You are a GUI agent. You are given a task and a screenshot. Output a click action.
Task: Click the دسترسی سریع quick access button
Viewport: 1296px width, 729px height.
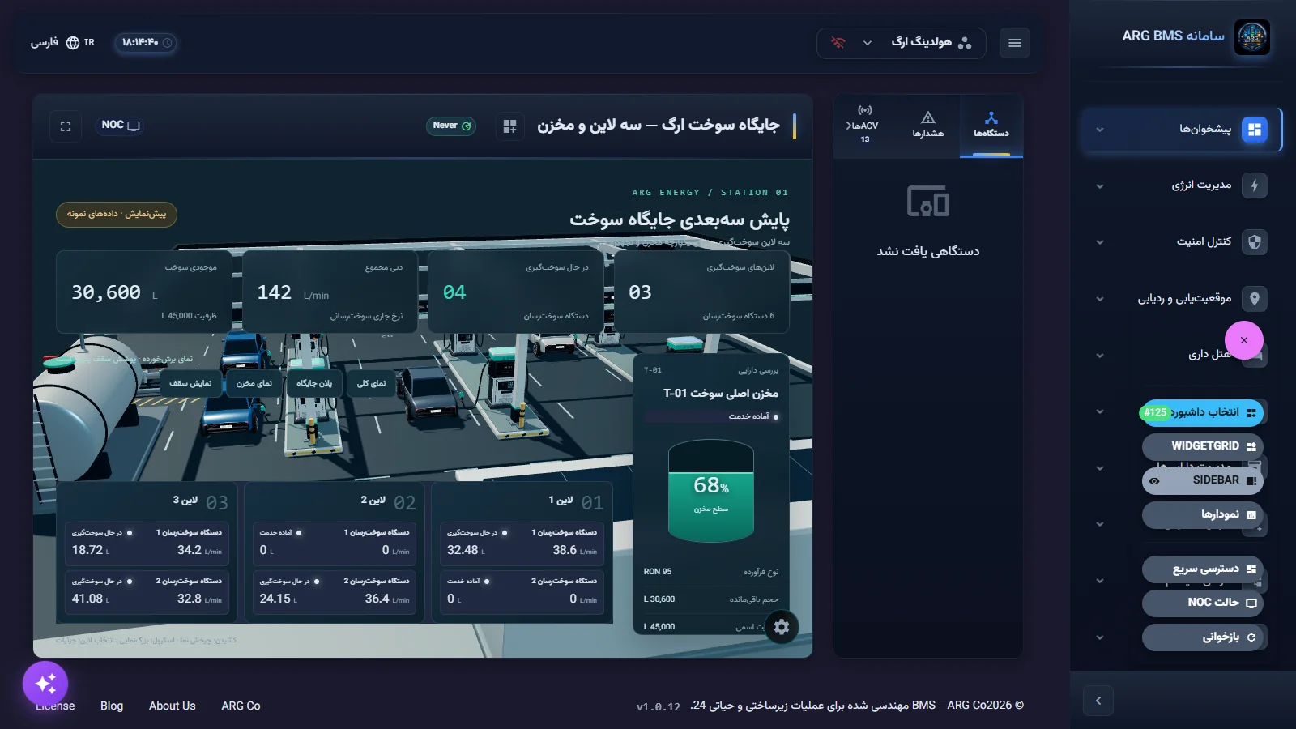(1203, 569)
